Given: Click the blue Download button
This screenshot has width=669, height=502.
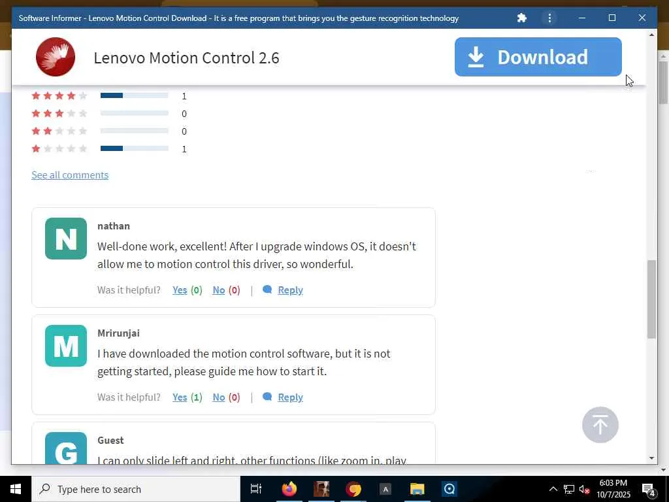Looking at the screenshot, I should click(x=538, y=57).
